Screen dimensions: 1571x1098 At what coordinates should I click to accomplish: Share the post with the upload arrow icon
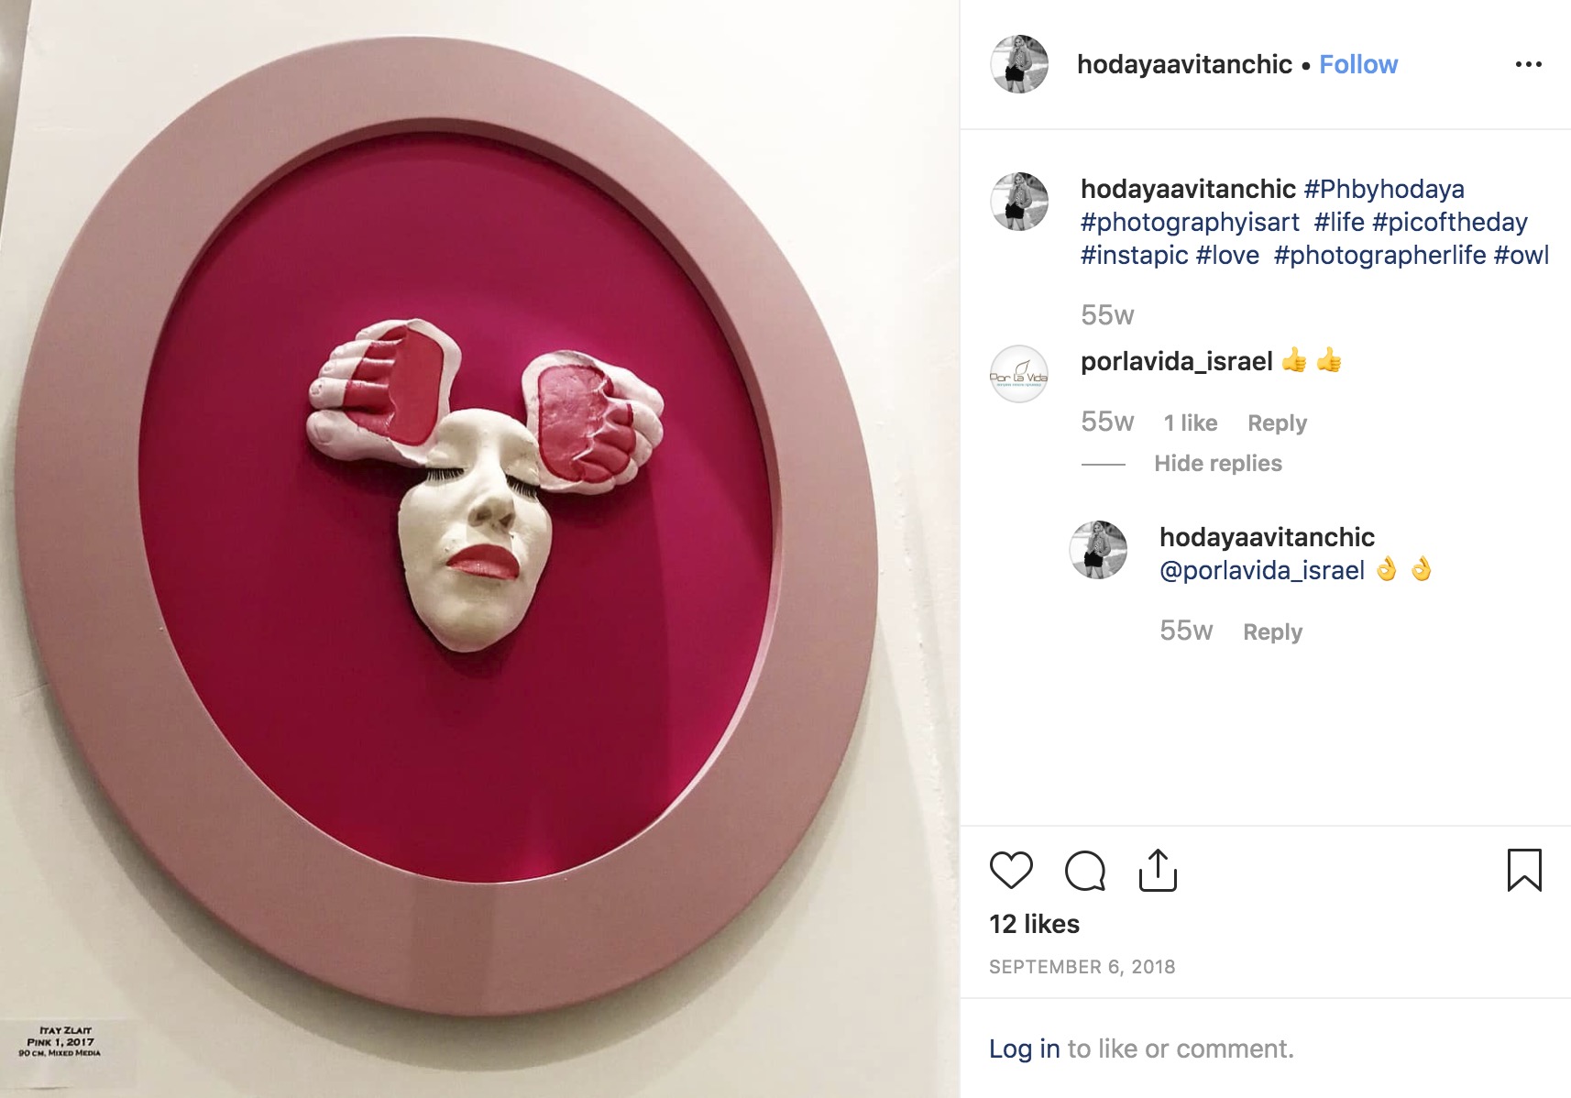(1158, 871)
